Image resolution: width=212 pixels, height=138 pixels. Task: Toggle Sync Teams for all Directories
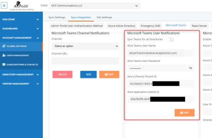pyautogui.click(x=170, y=39)
